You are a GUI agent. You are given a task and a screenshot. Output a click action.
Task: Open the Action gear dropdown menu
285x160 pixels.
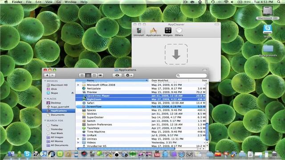point(129,75)
